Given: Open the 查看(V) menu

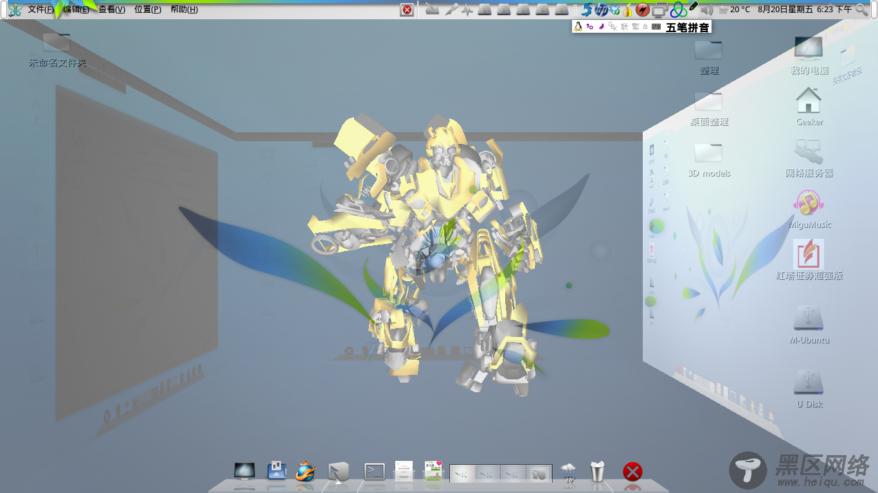Looking at the screenshot, I should (x=112, y=10).
